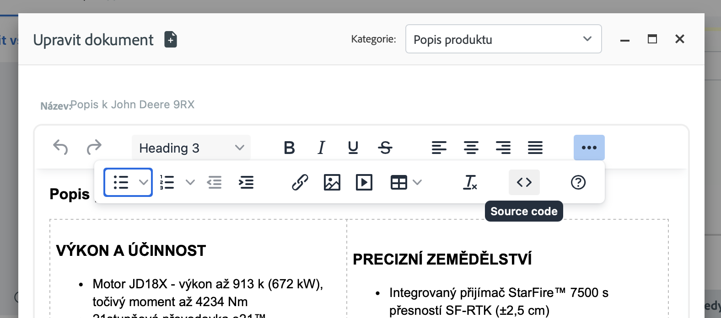This screenshot has height=318, width=721.
Task: Edit the Název field Popis k John Deere 9RX
Action: (133, 105)
